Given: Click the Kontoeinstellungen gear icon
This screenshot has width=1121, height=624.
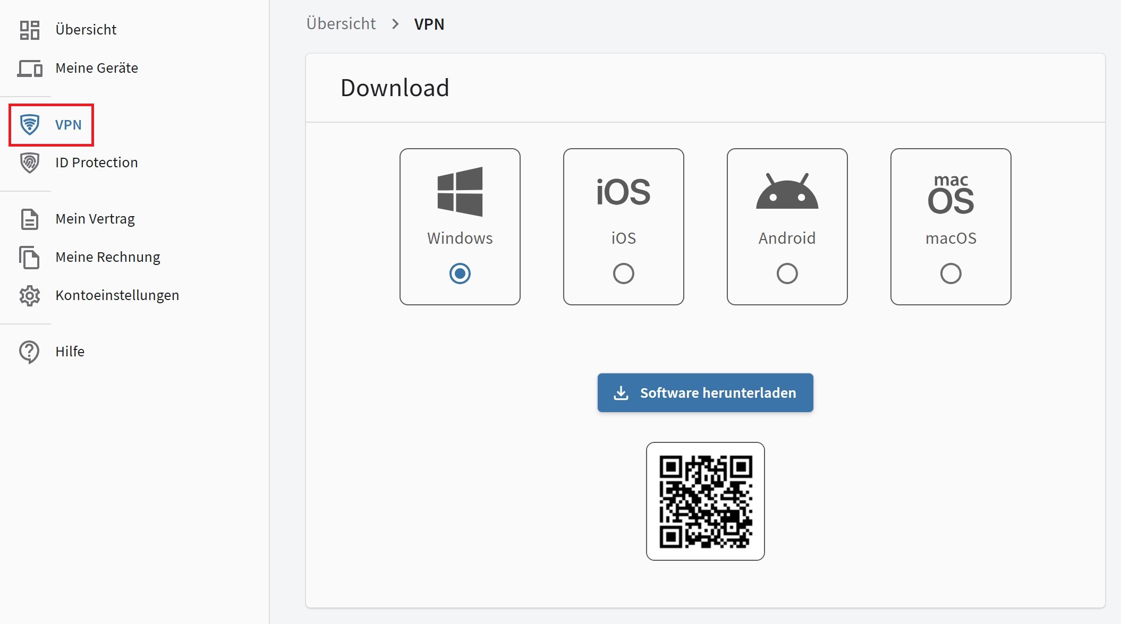Looking at the screenshot, I should point(30,295).
